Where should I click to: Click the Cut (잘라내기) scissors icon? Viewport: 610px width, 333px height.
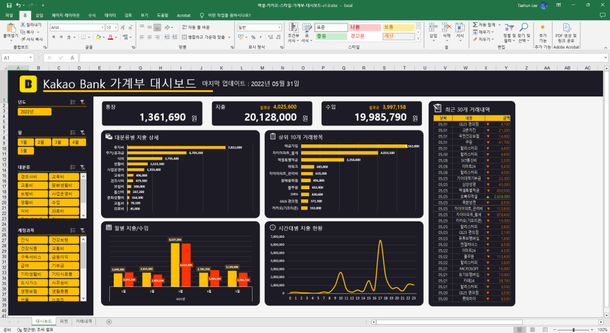point(23,25)
